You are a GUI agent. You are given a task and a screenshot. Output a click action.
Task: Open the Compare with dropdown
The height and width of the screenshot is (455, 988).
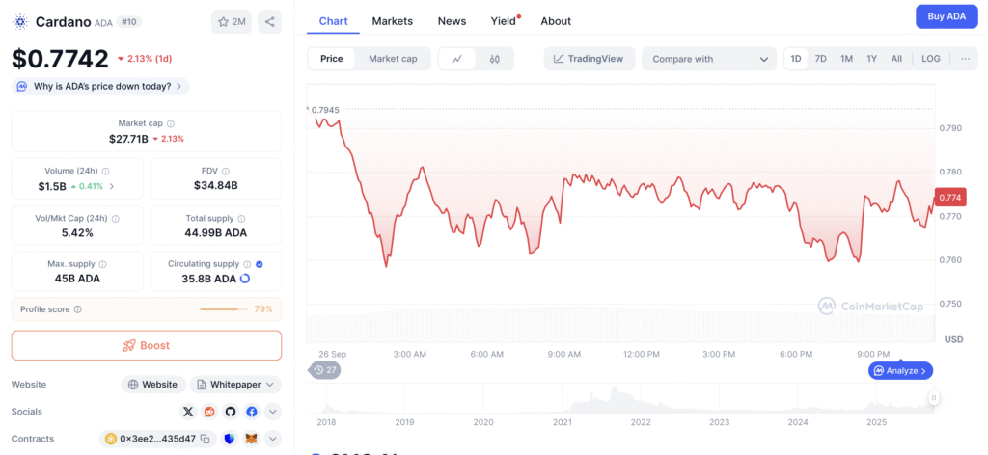[x=709, y=59]
